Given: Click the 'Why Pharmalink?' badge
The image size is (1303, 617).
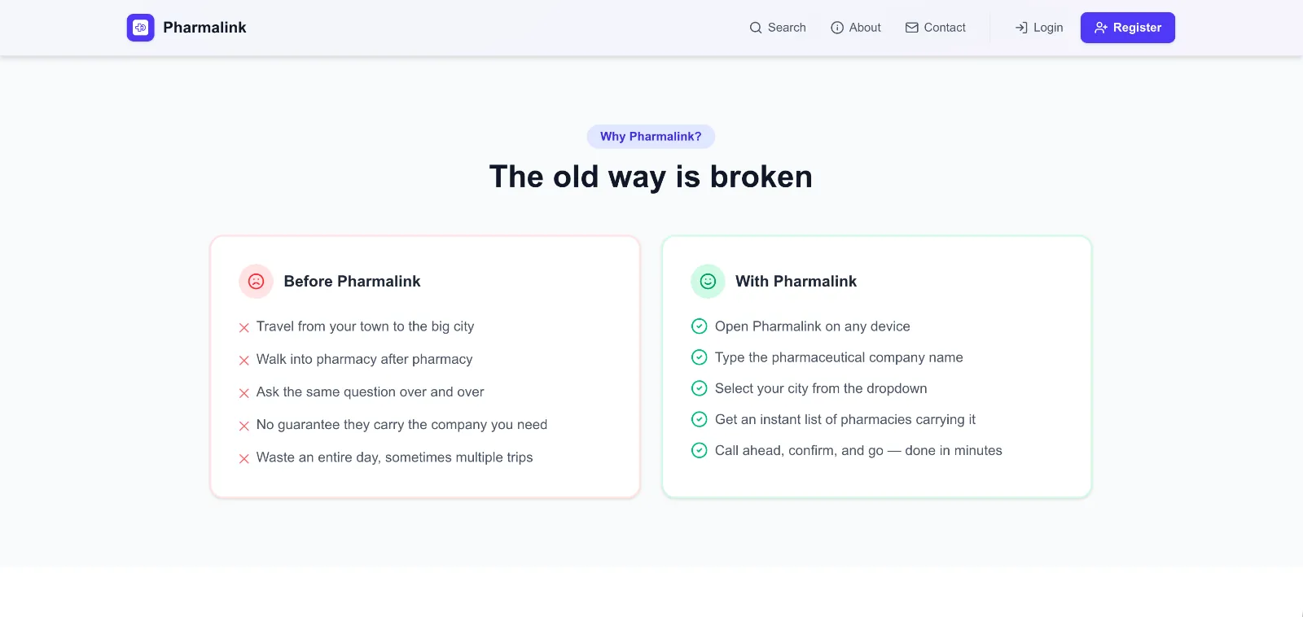Looking at the screenshot, I should [651, 137].
